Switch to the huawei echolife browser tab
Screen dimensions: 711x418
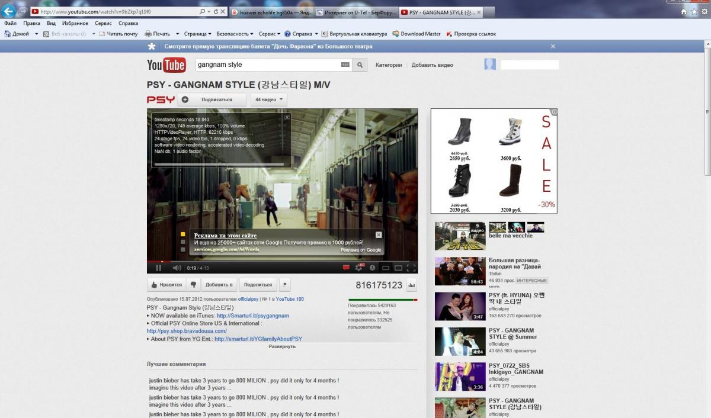(x=270, y=12)
